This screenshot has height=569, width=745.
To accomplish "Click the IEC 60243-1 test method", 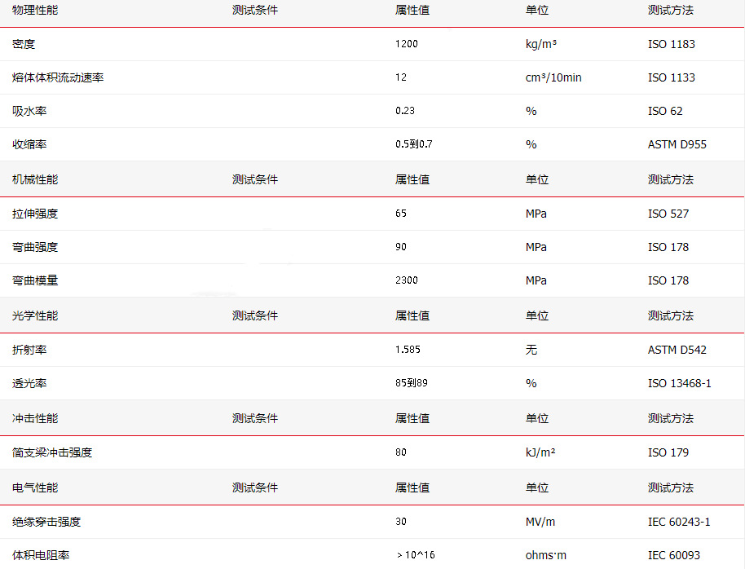I will [679, 522].
